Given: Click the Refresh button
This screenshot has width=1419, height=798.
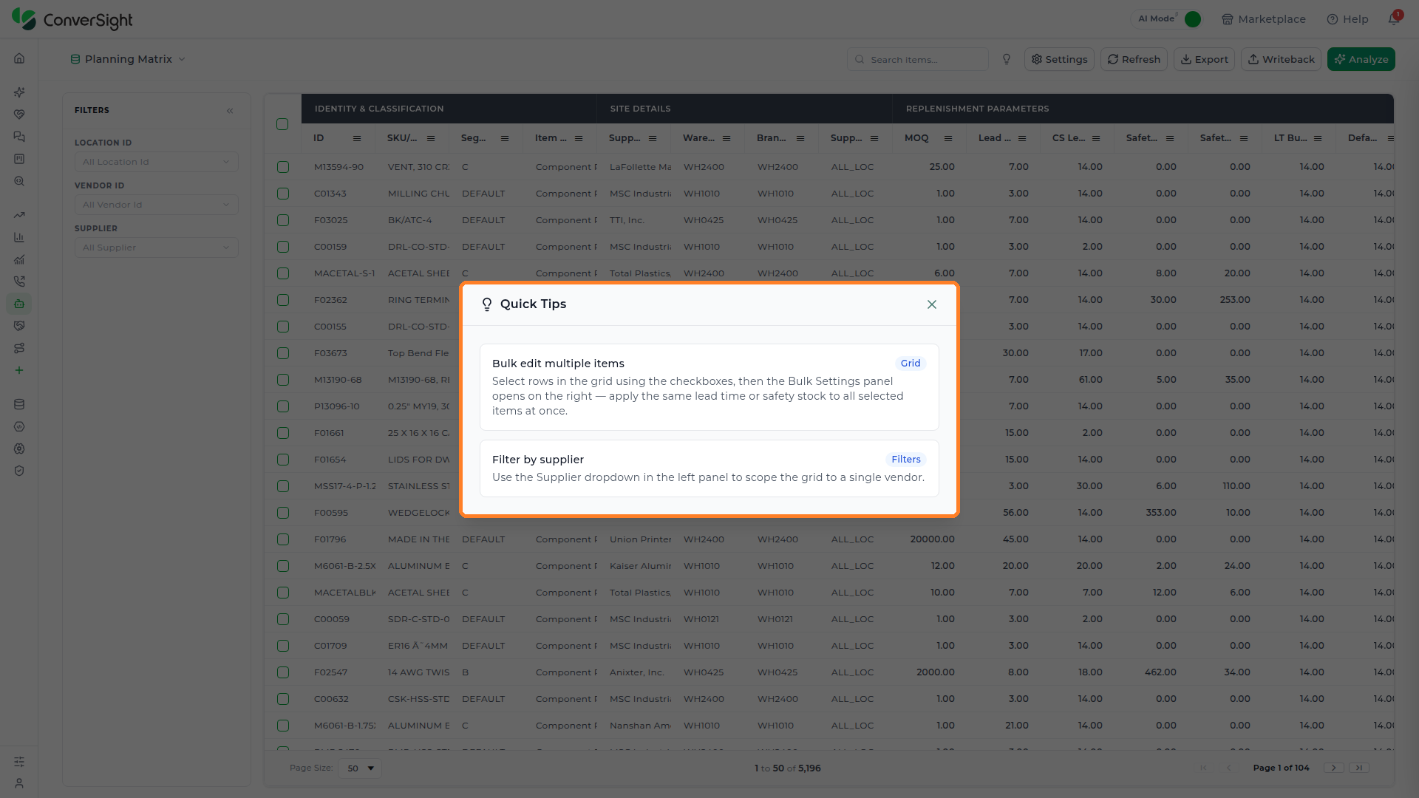Looking at the screenshot, I should tap(1134, 59).
